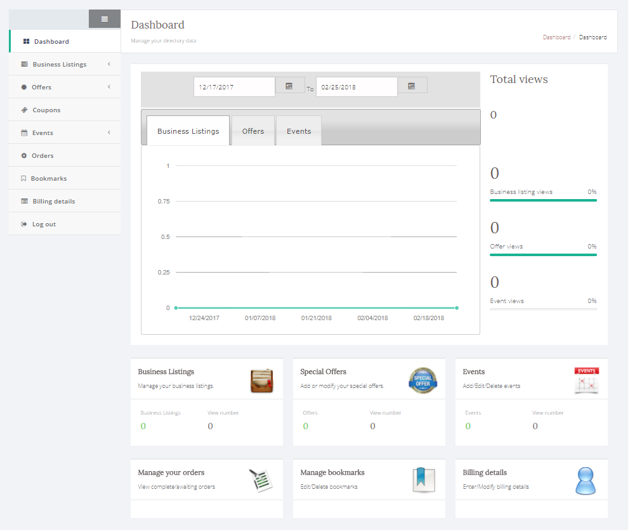Viewport: 630px width, 530px height.
Task: Click the Dashboard breadcrumb link
Action: pos(556,37)
